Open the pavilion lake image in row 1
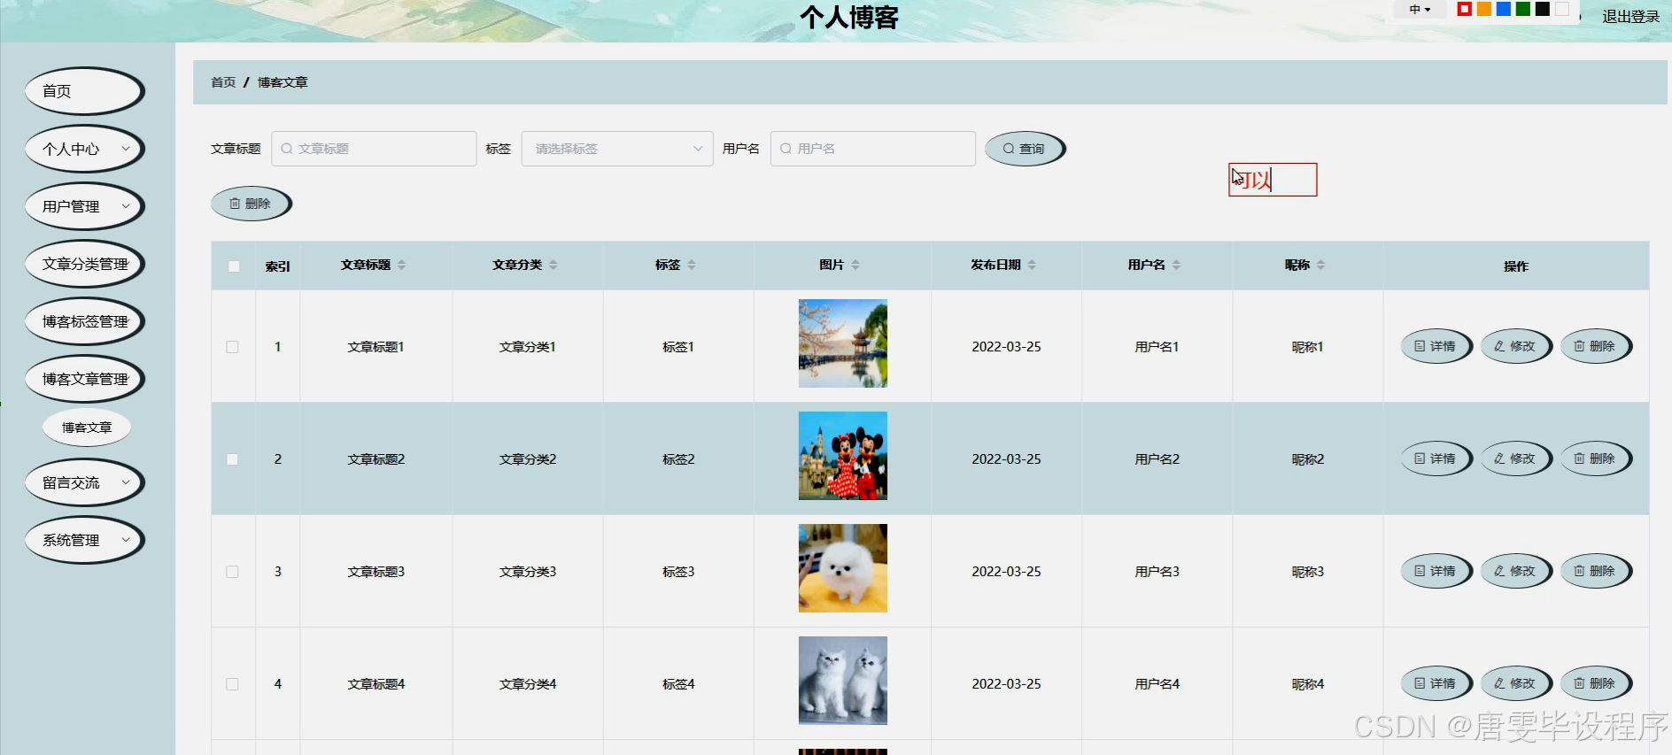The height and width of the screenshot is (755, 1672). (843, 343)
